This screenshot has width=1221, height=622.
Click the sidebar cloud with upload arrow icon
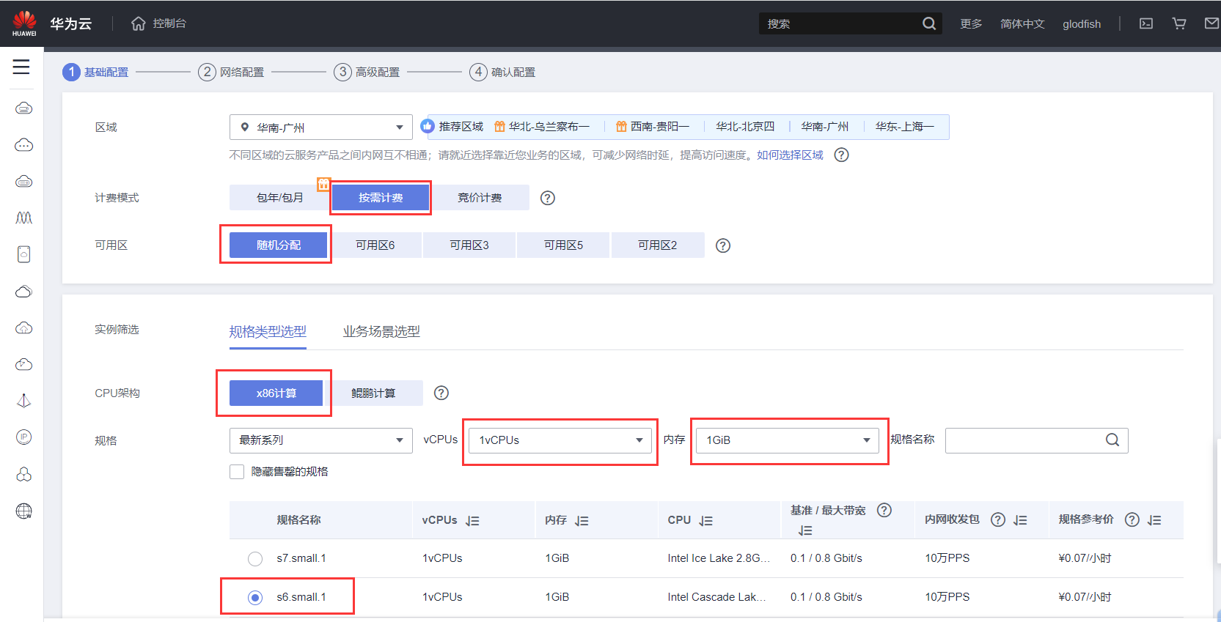[23, 327]
